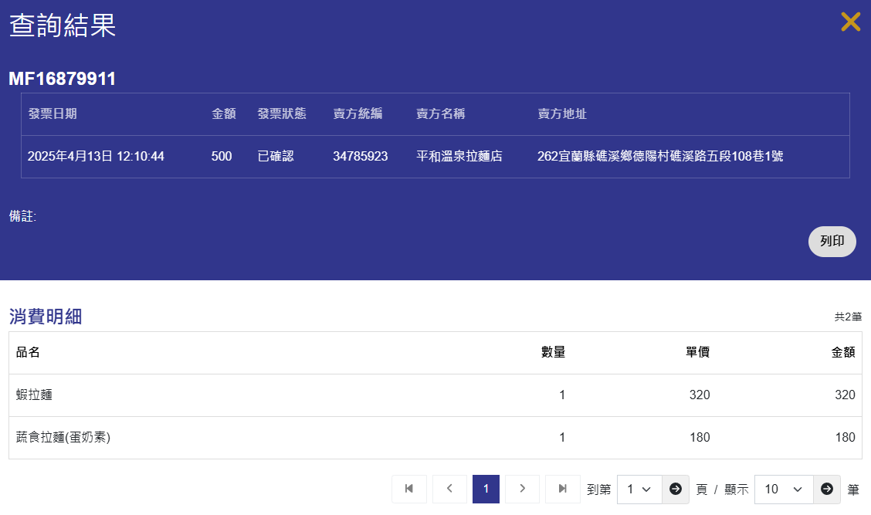Go to the previous page arrow
The width and height of the screenshot is (871, 515).
[449, 489]
